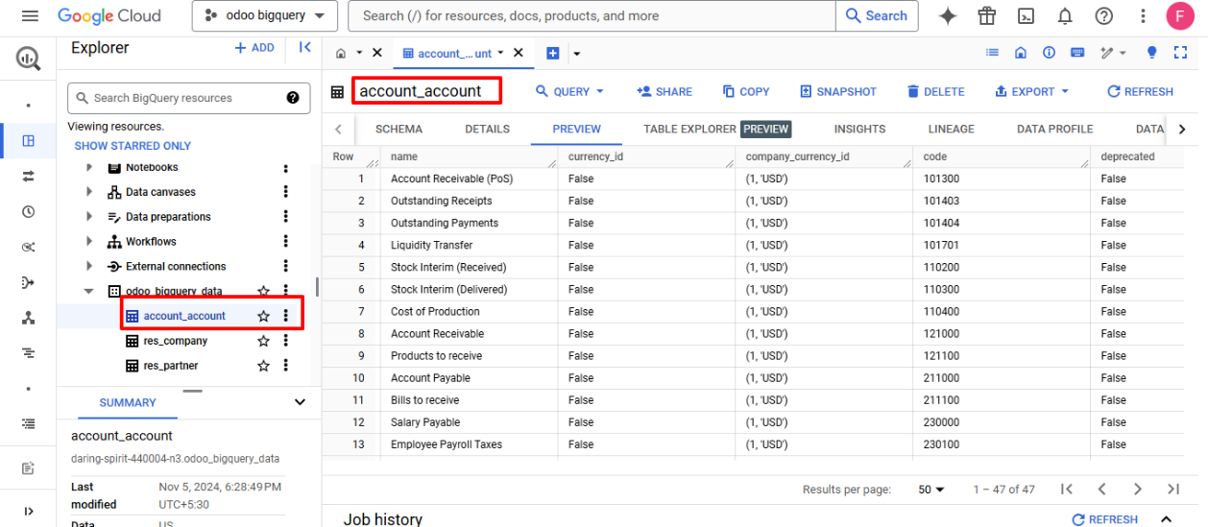
Task: Expand the Workflows tree node
Action: [x=89, y=242]
